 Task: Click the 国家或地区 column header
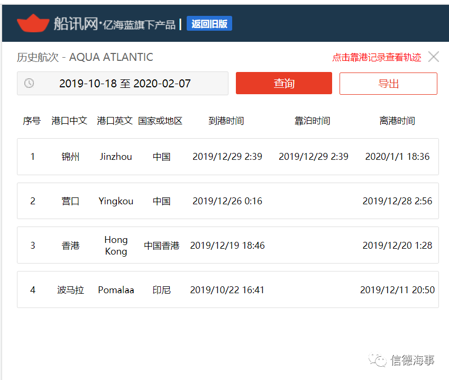click(160, 121)
